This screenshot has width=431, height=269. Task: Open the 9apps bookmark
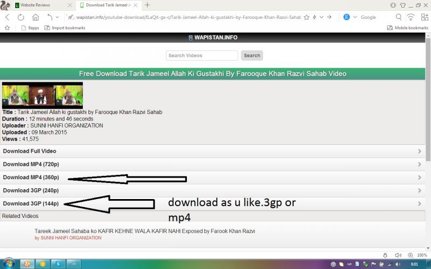point(31,28)
